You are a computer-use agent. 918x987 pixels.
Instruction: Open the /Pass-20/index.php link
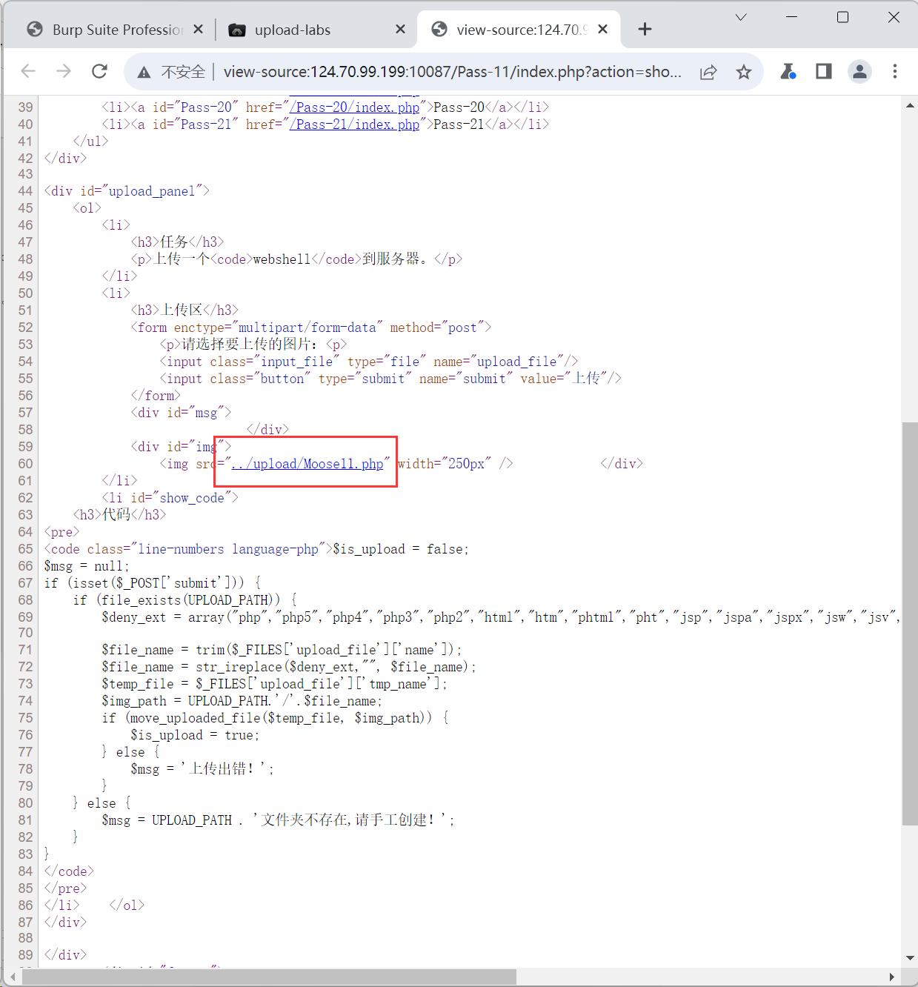(x=355, y=107)
